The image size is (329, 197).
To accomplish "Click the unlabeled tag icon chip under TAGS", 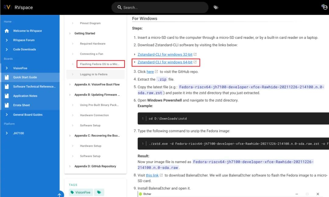I will 99,192.
